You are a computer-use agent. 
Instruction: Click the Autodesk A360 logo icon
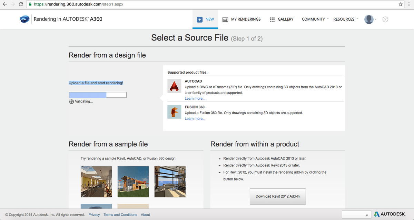pos(24,19)
